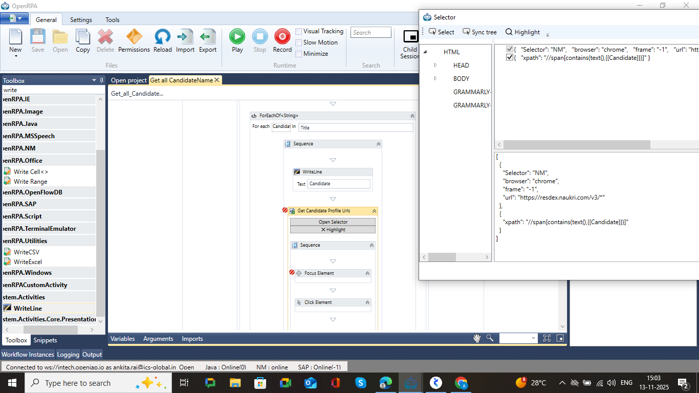
Task: Open the Permissions icon in Files group
Action: (x=134, y=37)
